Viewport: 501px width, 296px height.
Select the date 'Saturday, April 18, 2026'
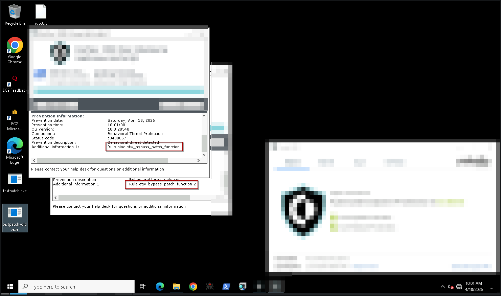coord(131,120)
